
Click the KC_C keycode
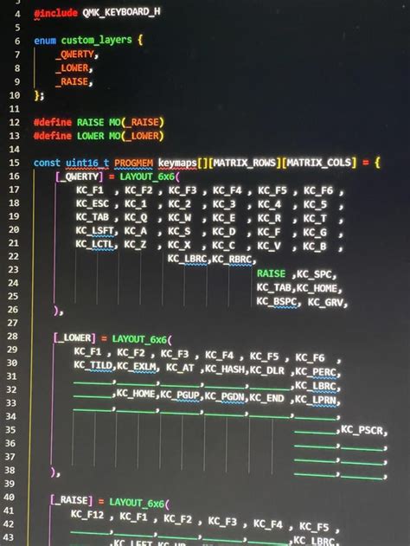(x=223, y=246)
